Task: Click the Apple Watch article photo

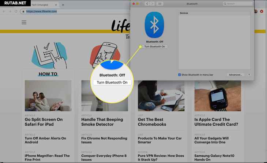Action: tap(218, 96)
